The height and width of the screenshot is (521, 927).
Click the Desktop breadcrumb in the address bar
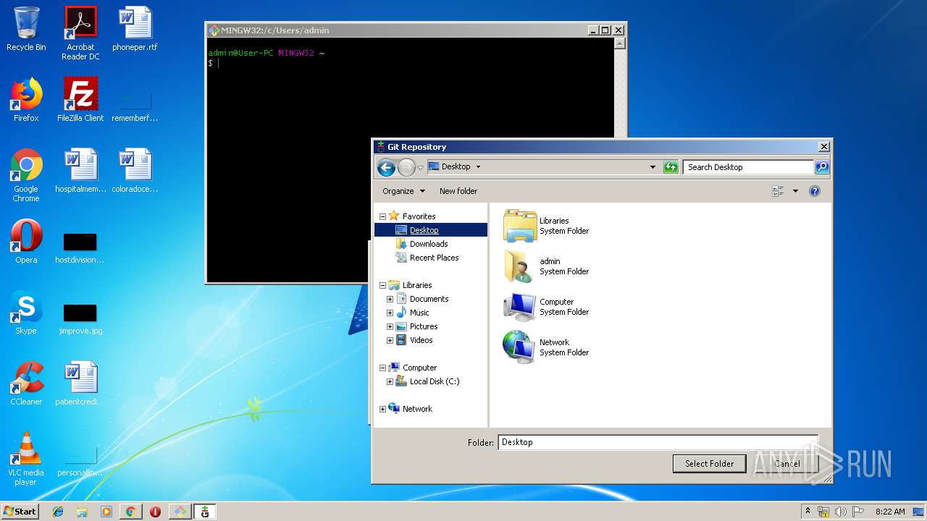456,166
